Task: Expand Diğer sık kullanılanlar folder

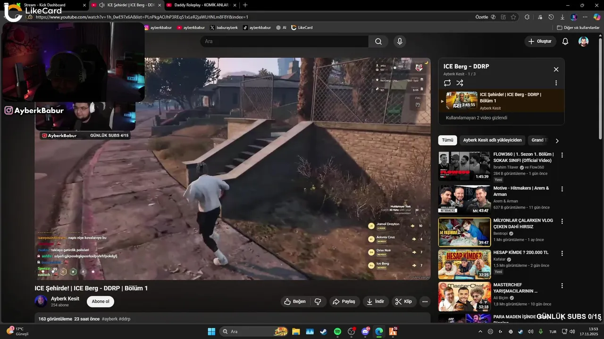Action: [x=578, y=28]
